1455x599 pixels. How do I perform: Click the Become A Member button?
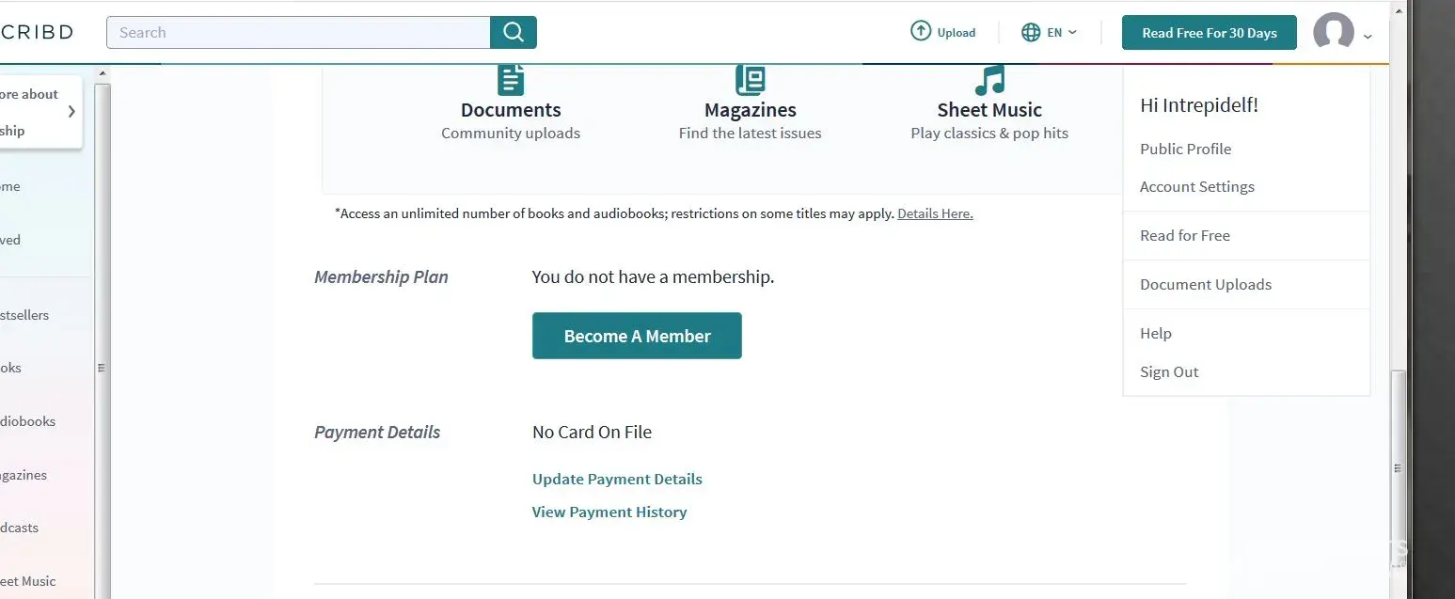pyautogui.click(x=637, y=336)
